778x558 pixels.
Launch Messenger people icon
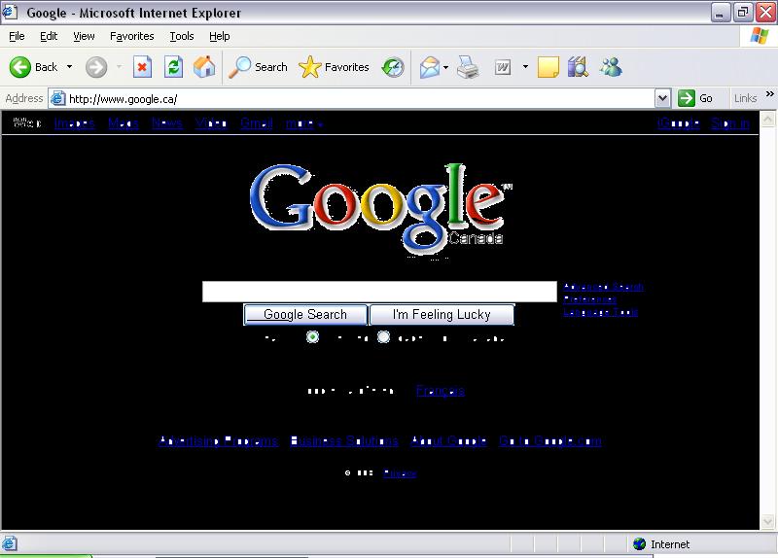(611, 67)
